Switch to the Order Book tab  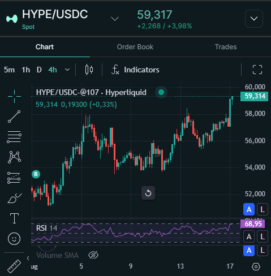(x=135, y=47)
